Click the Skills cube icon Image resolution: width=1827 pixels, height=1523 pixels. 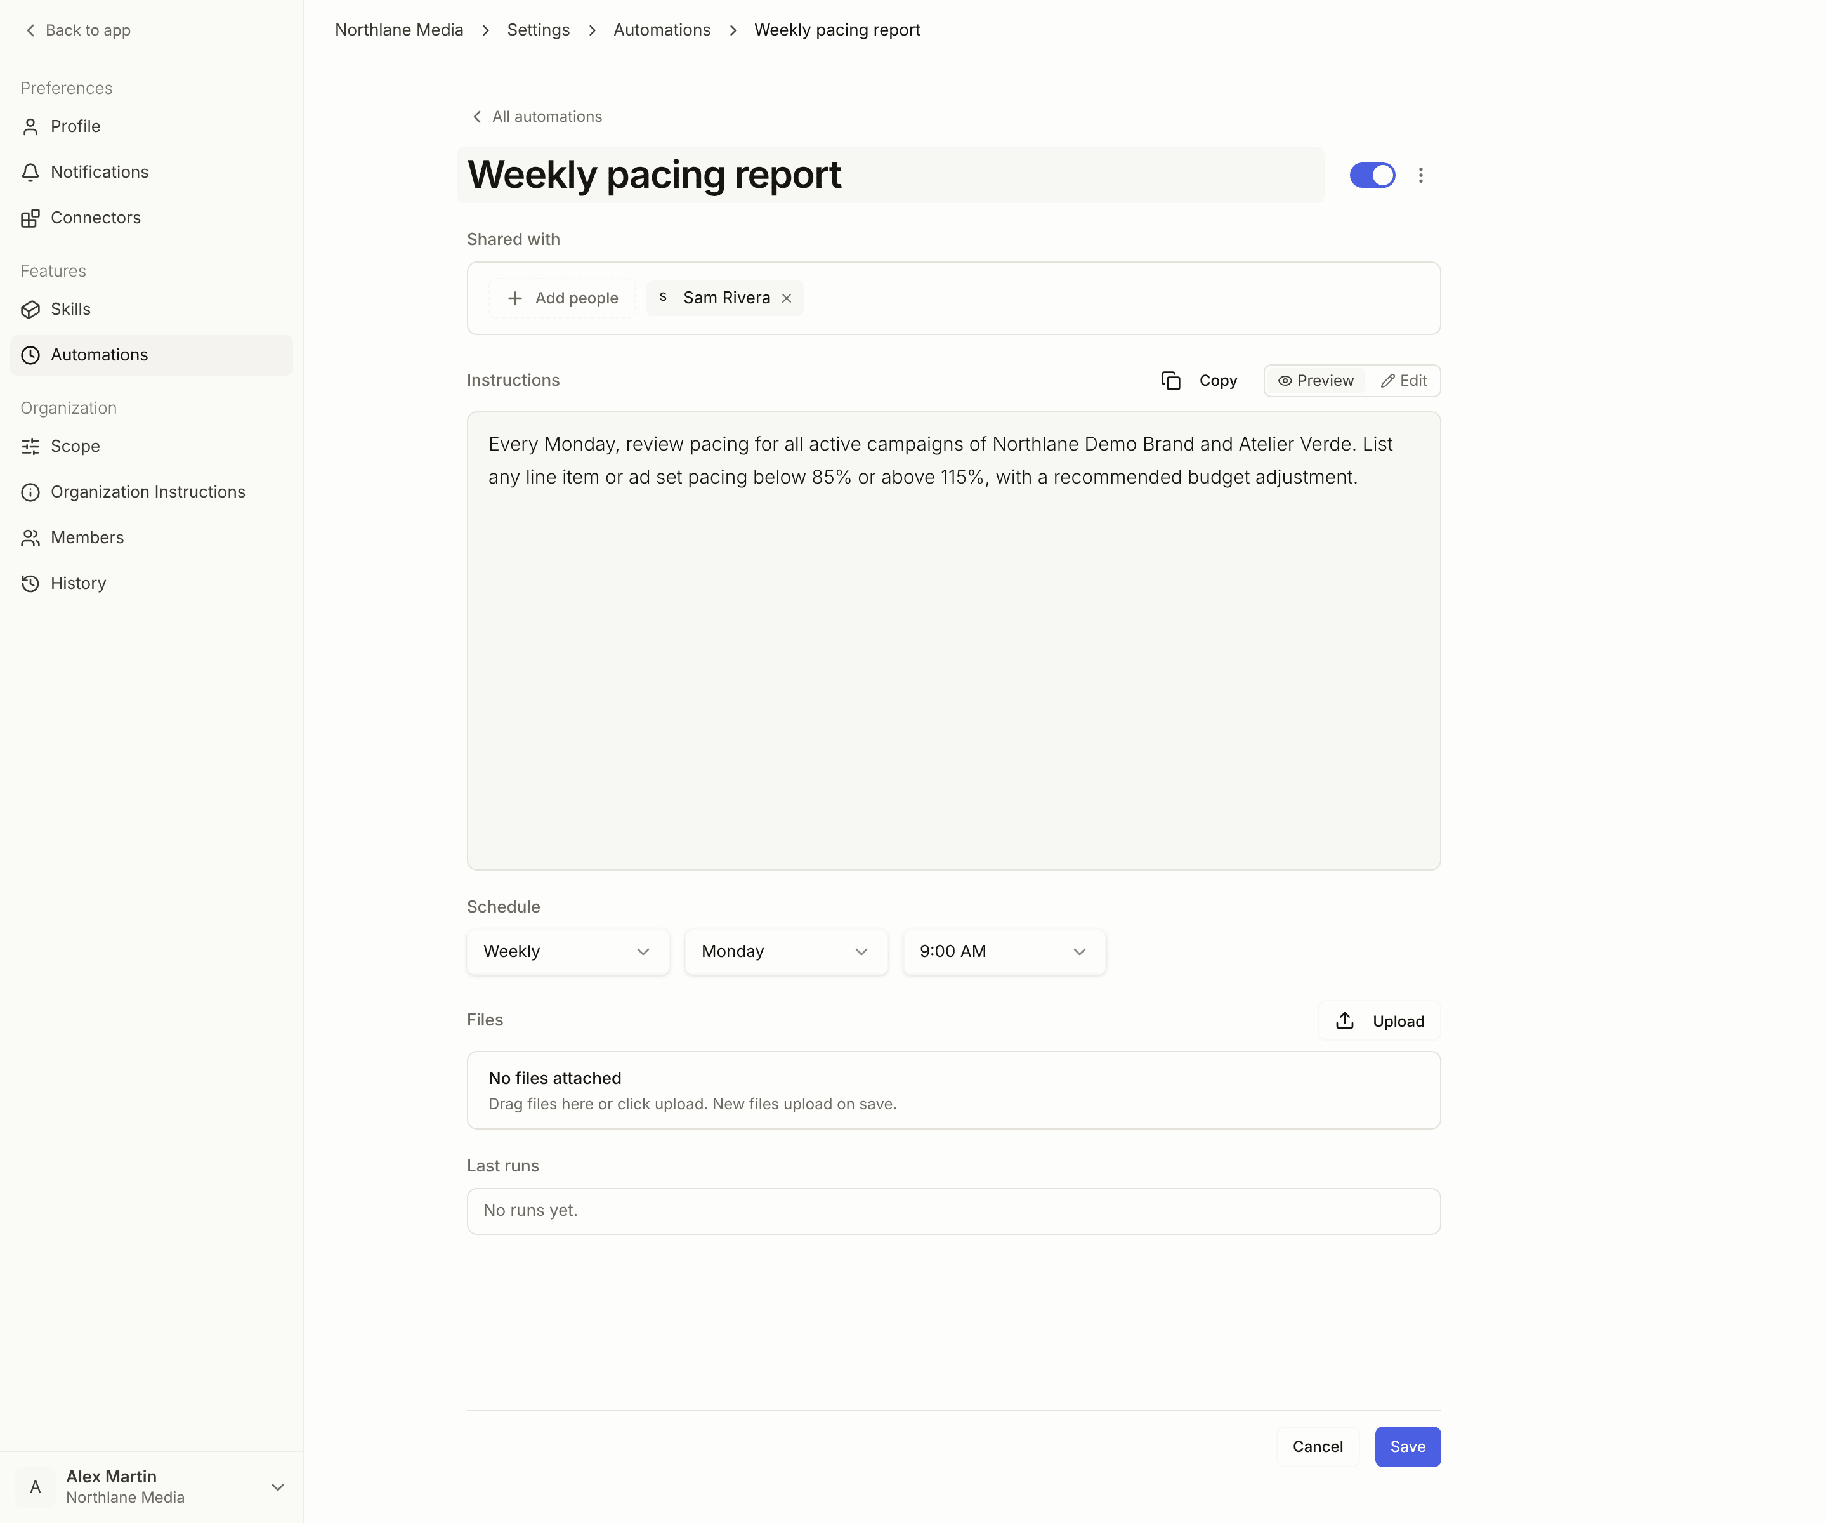pyautogui.click(x=30, y=310)
